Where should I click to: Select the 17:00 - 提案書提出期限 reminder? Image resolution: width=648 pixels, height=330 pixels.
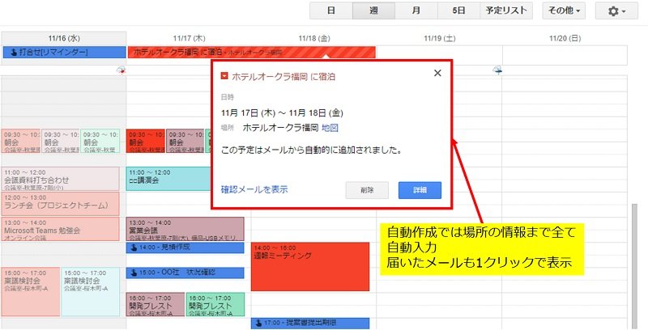pos(310,323)
